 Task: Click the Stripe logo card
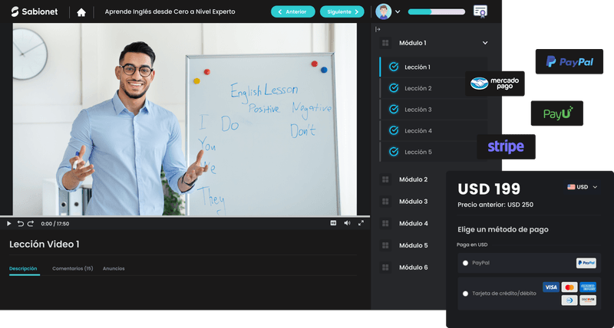[506, 146]
